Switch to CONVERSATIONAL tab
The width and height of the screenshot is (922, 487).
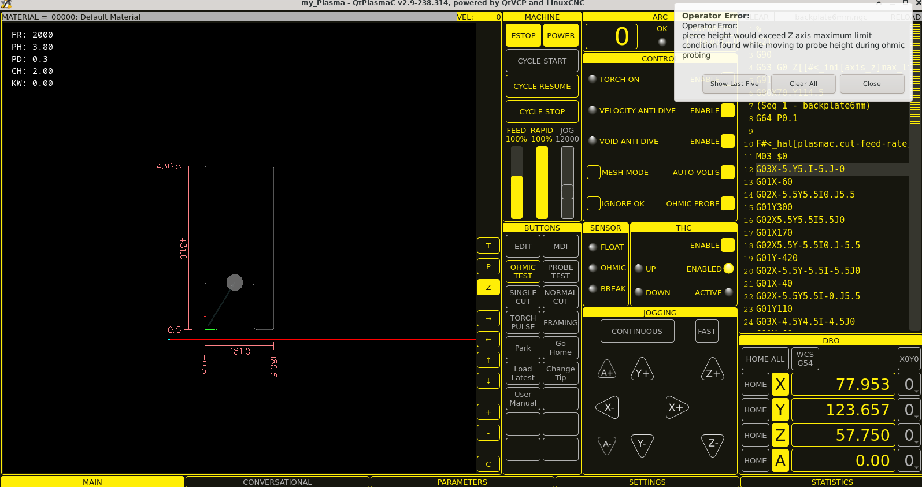click(277, 482)
